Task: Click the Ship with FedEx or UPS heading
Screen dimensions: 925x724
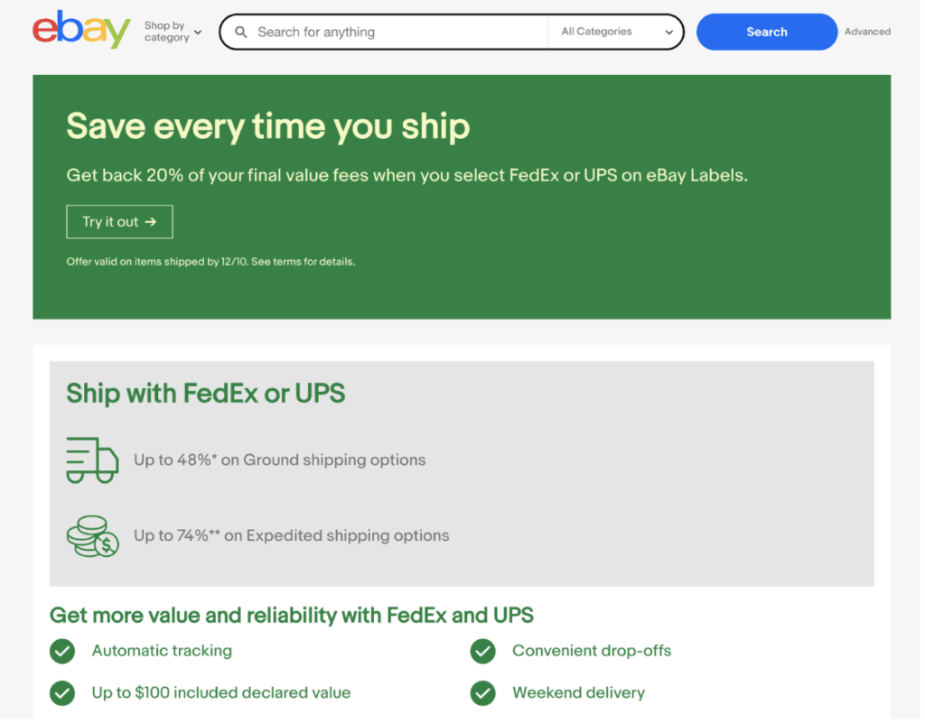Action: click(204, 394)
